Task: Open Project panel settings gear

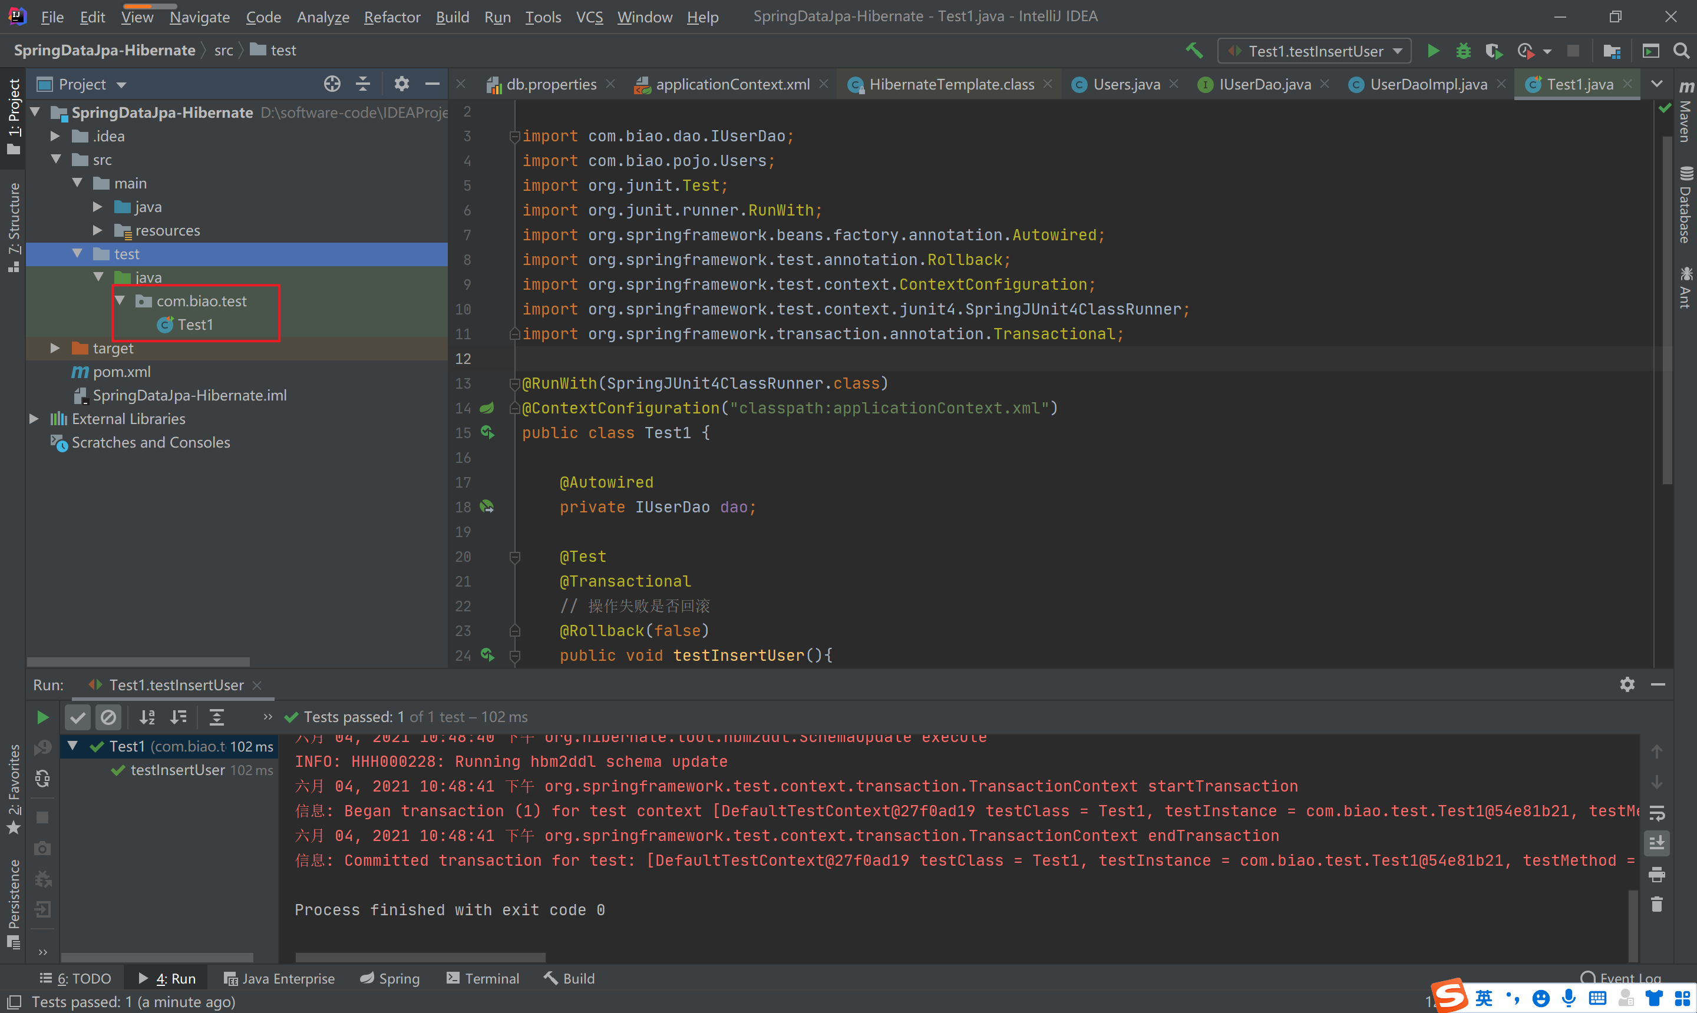Action: pos(401,84)
